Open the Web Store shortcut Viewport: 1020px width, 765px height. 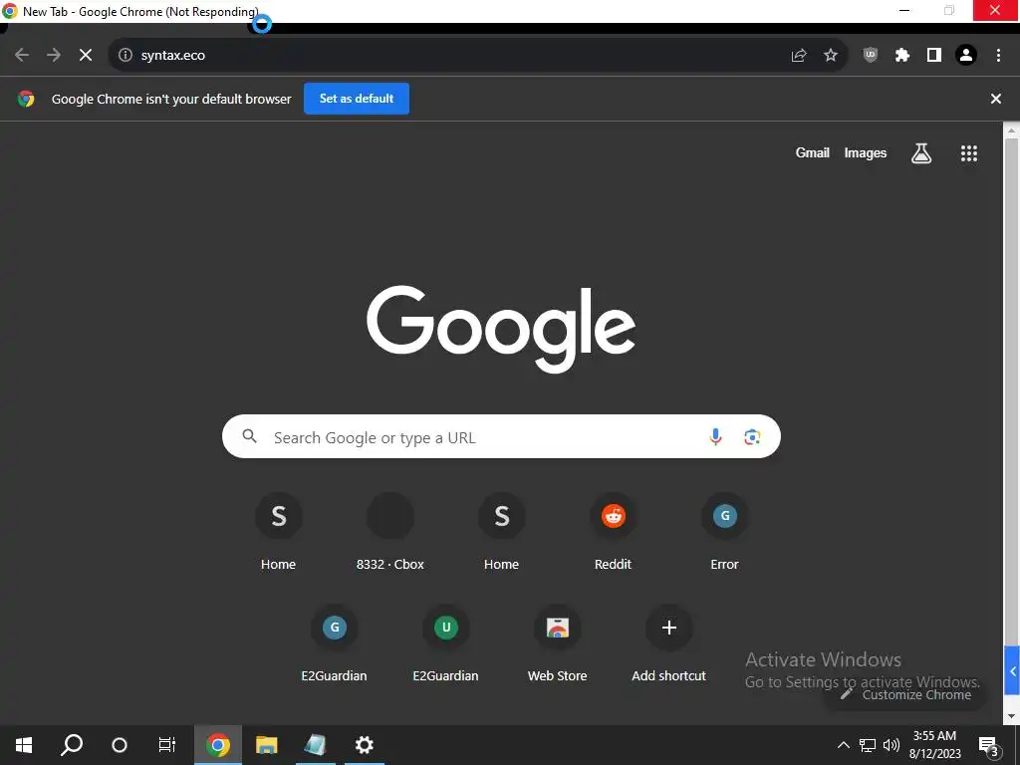pyautogui.click(x=558, y=642)
